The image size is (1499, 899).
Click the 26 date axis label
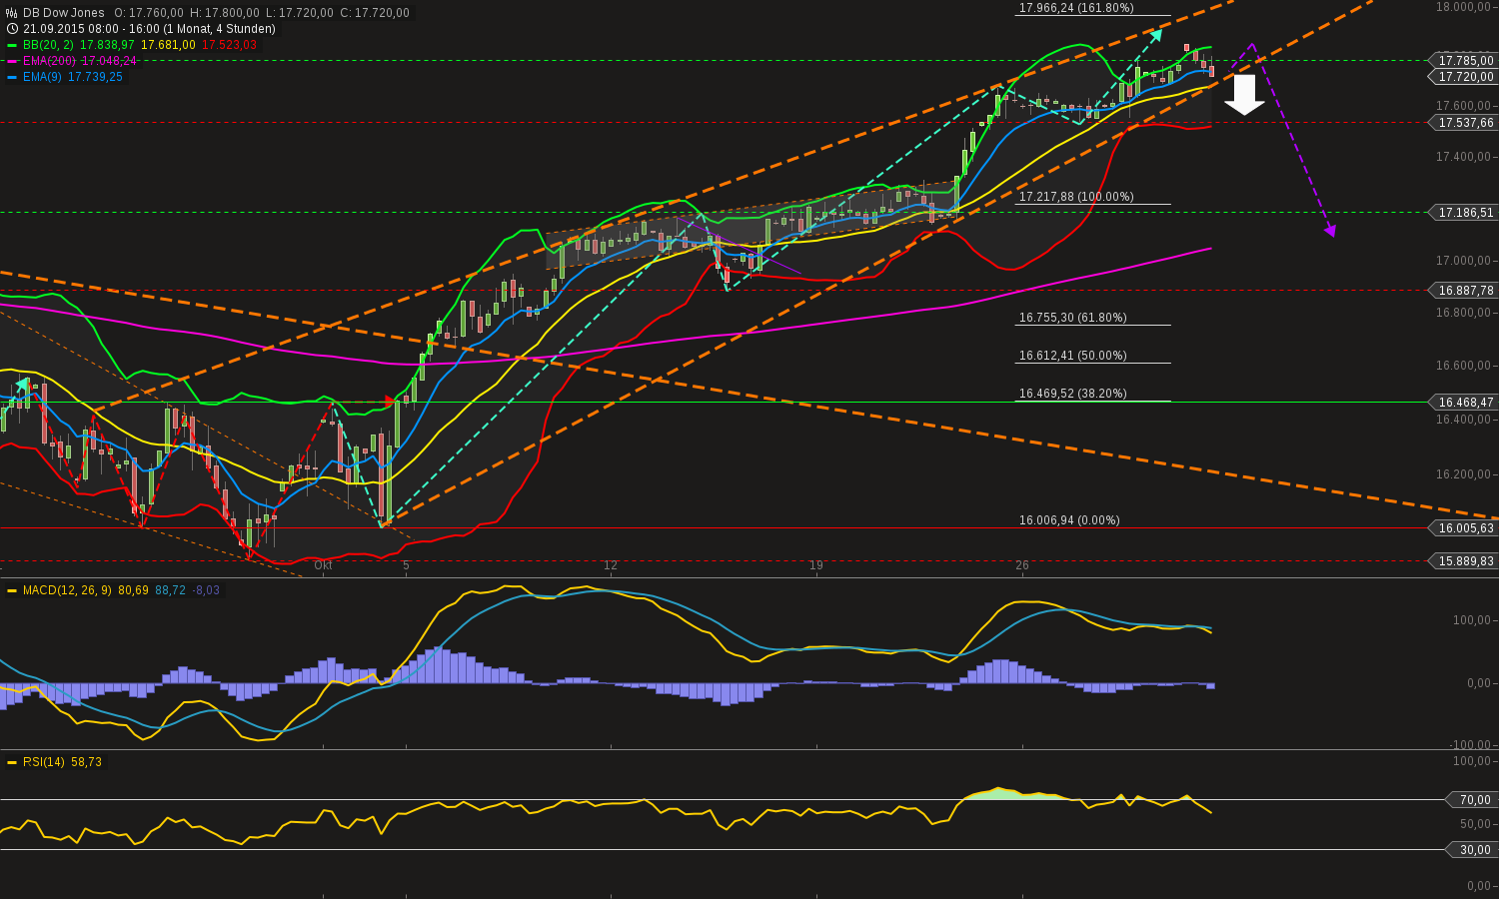click(1022, 565)
